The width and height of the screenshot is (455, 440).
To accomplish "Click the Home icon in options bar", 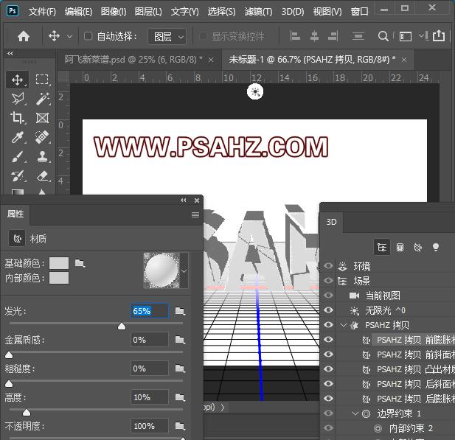I will [24, 37].
